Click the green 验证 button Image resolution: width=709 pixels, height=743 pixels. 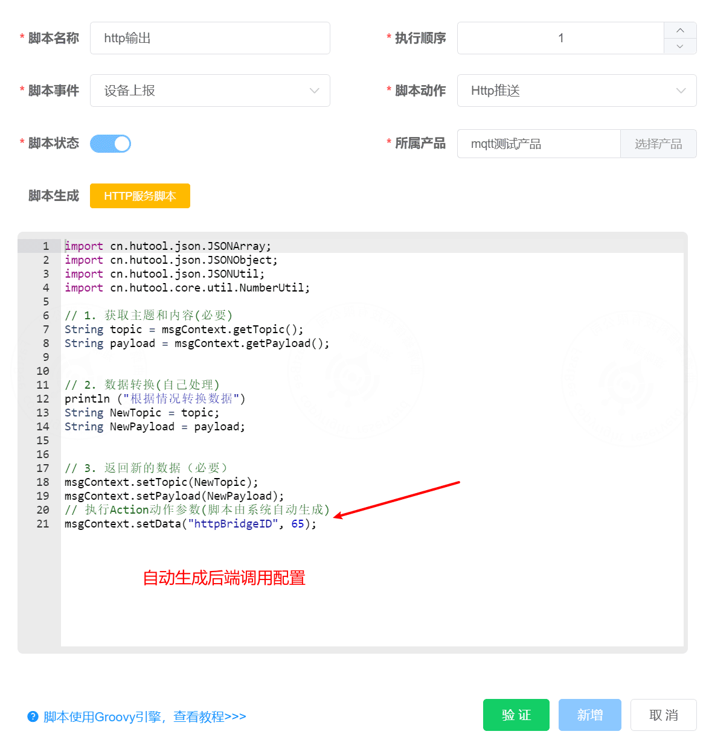(516, 715)
